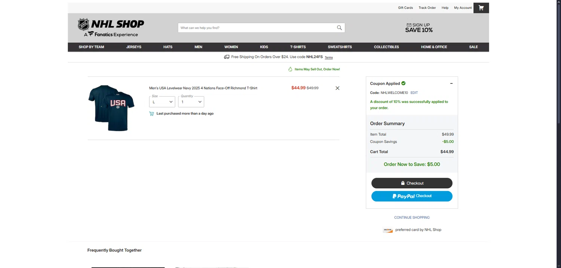Remove the T-shirt with X icon
This screenshot has height=268, width=561.
337,88
